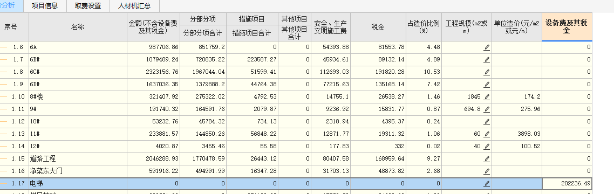The image size is (614, 194).
Task: Click sequence number 1.17
Action: [18, 183]
